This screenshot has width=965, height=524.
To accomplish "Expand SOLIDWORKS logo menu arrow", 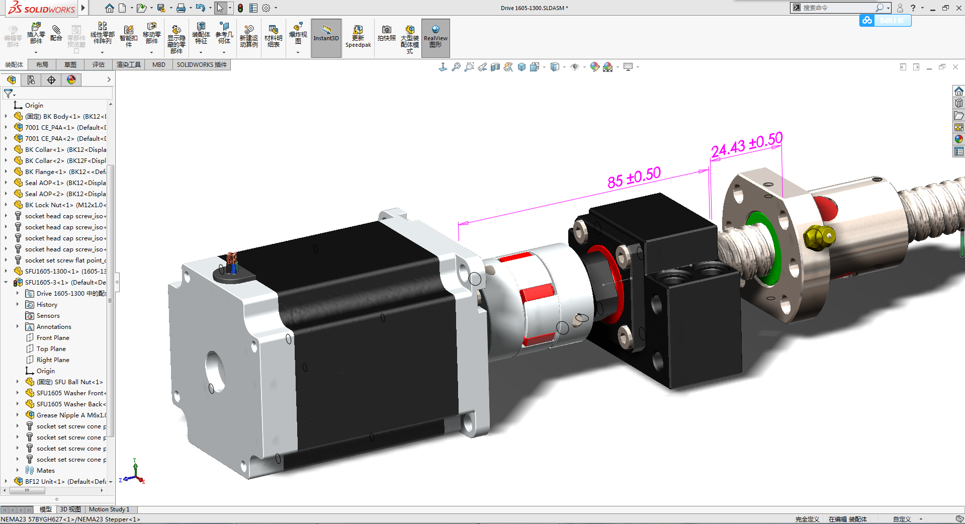I will coord(83,8).
